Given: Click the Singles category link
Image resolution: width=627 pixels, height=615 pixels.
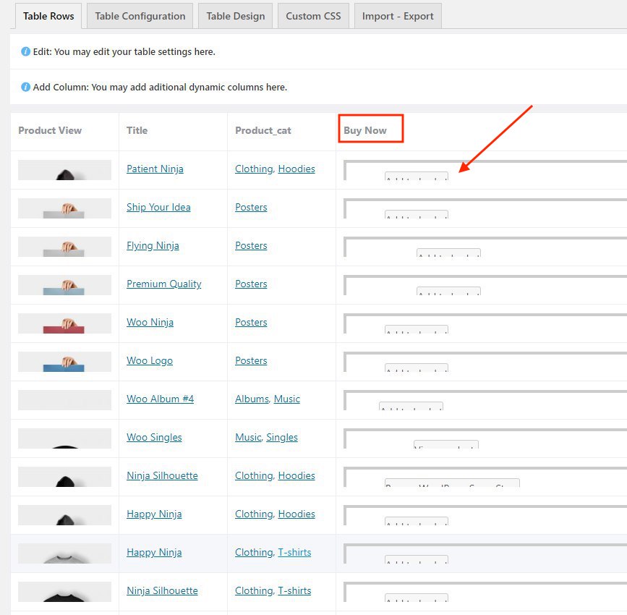Looking at the screenshot, I should point(282,437).
